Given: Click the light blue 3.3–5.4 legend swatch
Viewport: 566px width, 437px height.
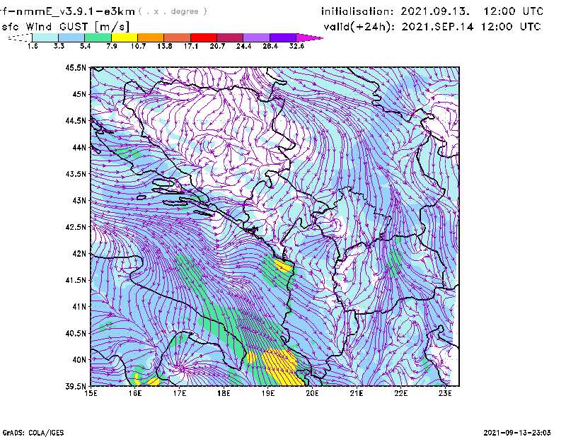Looking at the screenshot, I should [x=71, y=37].
